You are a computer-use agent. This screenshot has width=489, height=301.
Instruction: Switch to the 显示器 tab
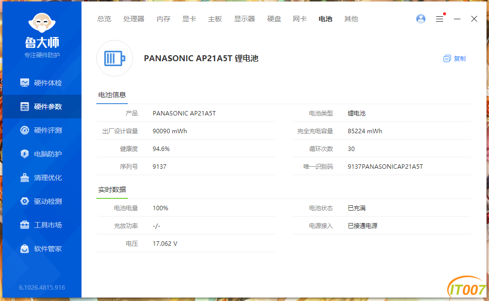pyautogui.click(x=244, y=19)
